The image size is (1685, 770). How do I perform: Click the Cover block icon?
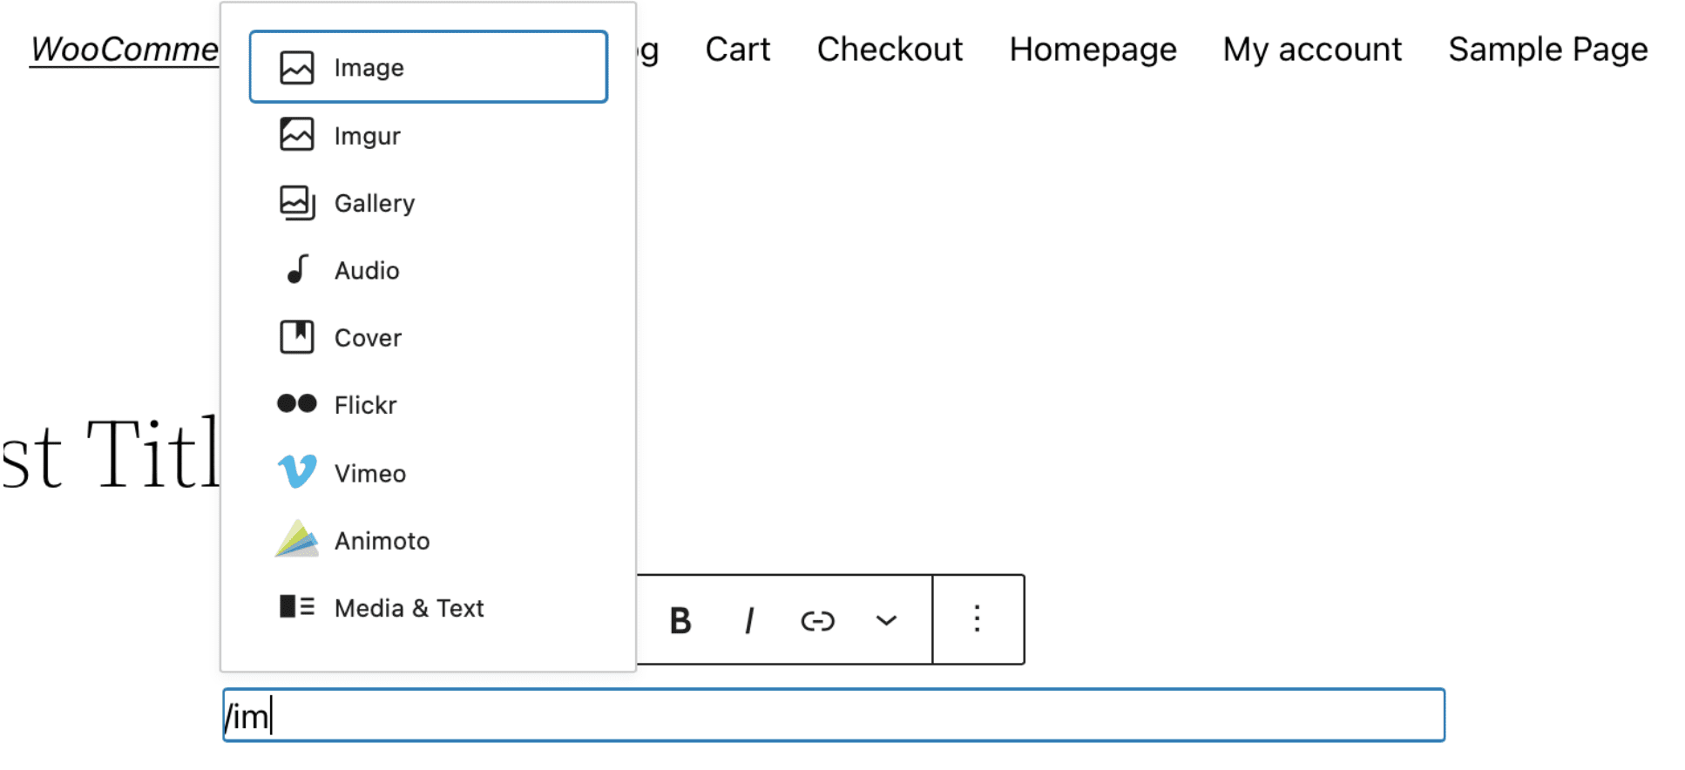(296, 337)
